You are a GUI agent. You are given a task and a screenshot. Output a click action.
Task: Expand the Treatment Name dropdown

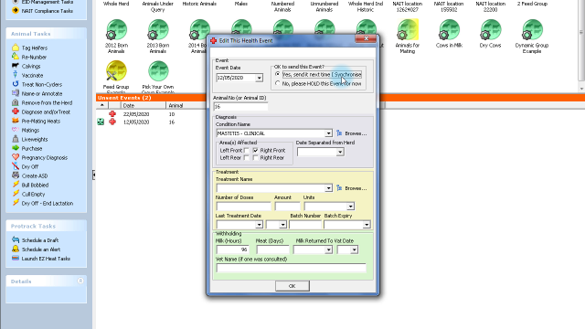coord(328,188)
